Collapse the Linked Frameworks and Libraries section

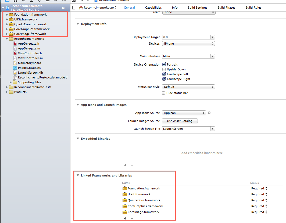(78, 175)
